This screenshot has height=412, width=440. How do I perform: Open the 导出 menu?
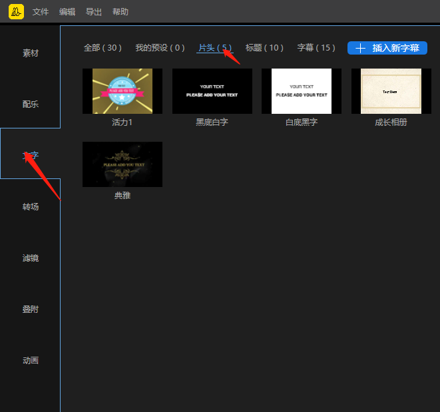click(94, 12)
